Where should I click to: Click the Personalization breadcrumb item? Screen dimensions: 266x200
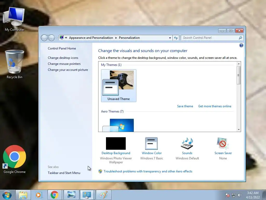coord(129,38)
